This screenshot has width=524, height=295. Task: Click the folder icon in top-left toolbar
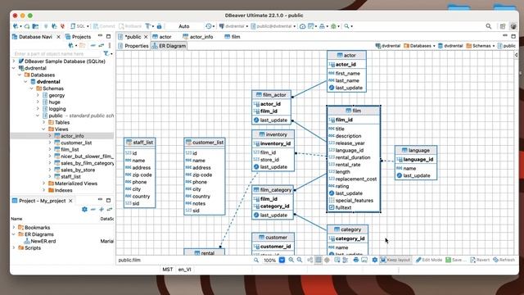click(35, 26)
